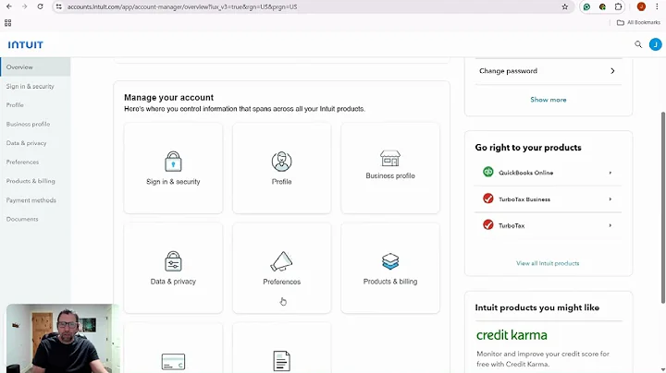This screenshot has width=666, height=373.
Task: Open Chrome profile avatar in toolbar
Action: tap(641, 6)
